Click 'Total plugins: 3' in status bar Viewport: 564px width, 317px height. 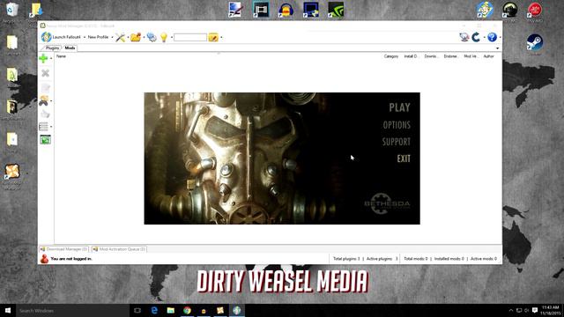pyautogui.click(x=346, y=259)
